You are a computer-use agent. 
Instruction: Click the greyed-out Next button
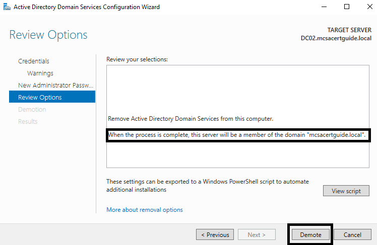(x=257, y=235)
